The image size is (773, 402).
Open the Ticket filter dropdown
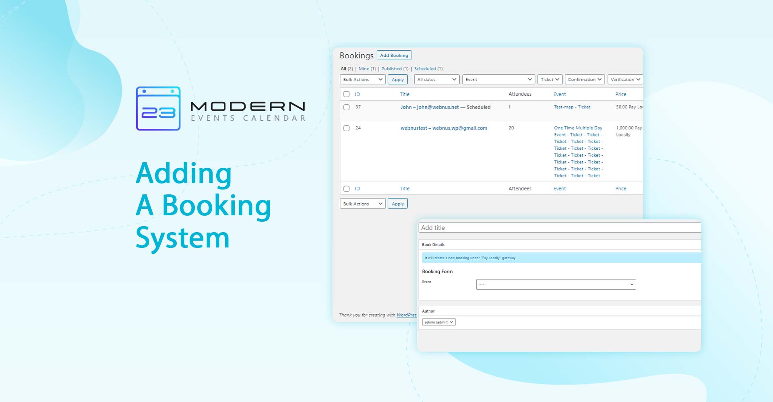coord(550,80)
